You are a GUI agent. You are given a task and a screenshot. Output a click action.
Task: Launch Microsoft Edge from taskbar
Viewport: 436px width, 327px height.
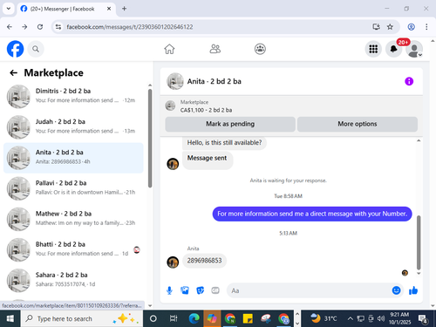click(x=194, y=319)
